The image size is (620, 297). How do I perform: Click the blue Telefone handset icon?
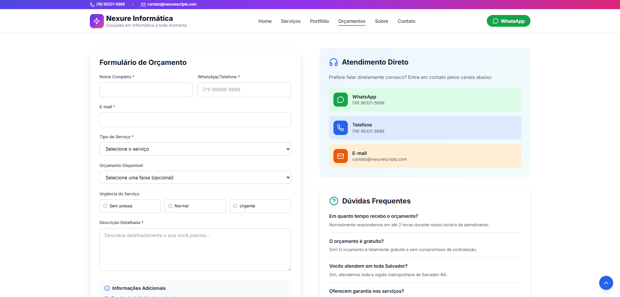341,128
